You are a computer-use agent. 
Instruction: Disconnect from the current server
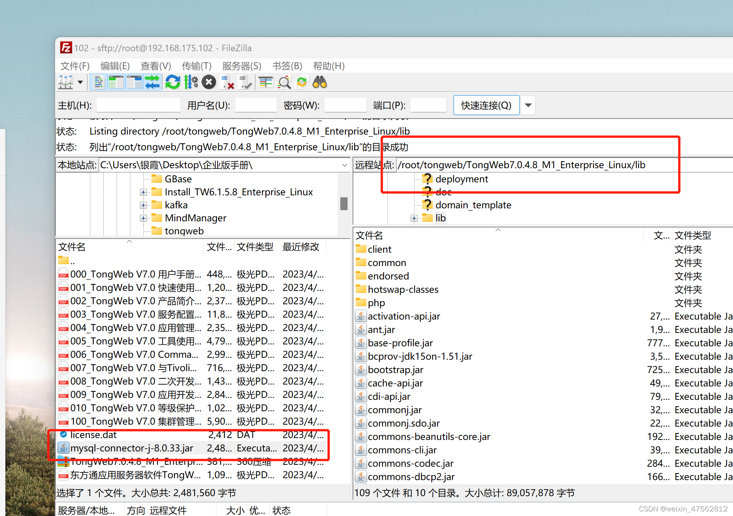coord(228,82)
